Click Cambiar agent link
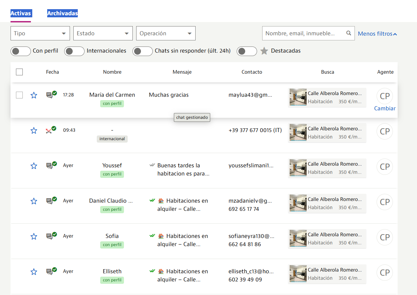The width and height of the screenshot is (417, 295). [x=385, y=108]
